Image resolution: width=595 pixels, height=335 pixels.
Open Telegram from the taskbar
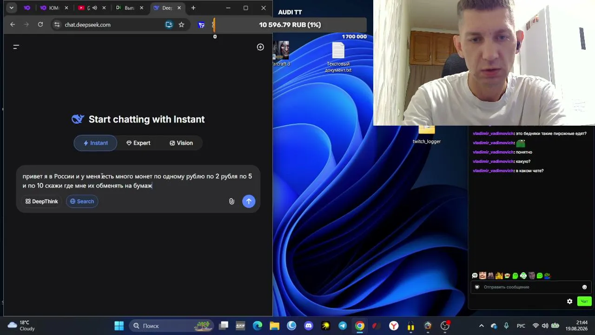coord(343,326)
